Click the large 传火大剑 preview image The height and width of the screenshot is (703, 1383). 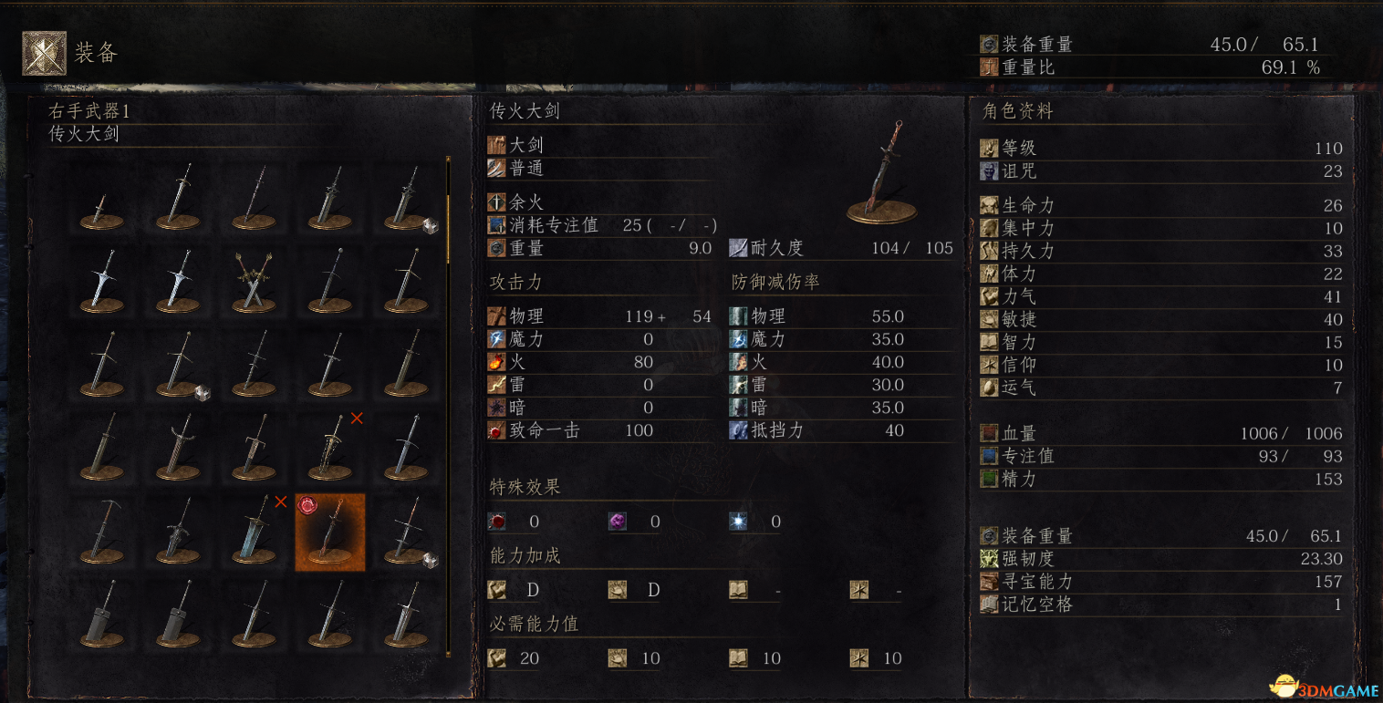tap(881, 173)
